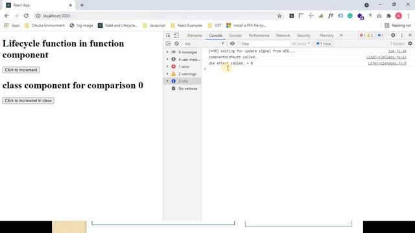Screen dimensions: 415x233
Task: View site information icon in address bar
Action: coord(38,16)
